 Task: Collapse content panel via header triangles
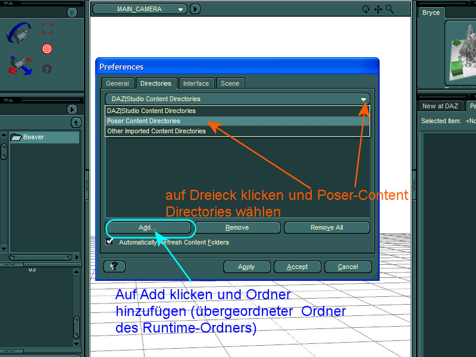coord(8,100)
